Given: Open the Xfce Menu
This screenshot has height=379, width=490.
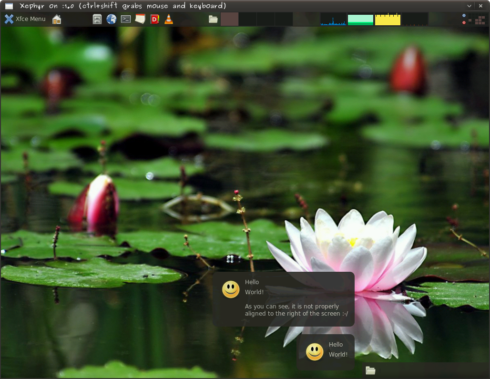Looking at the screenshot, I should [25, 19].
